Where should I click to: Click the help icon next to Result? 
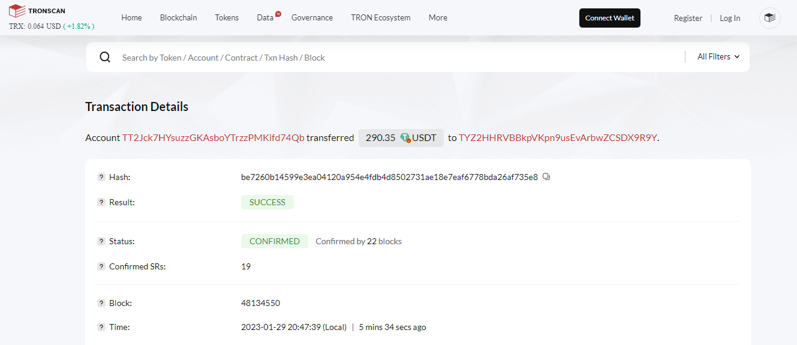101,202
